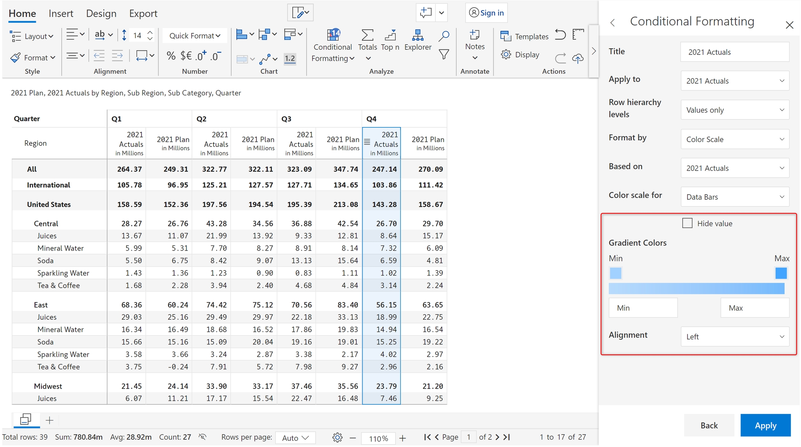Click the search magnifier icon
The width and height of the screenshot is (801, 447).
click(444, 36)
